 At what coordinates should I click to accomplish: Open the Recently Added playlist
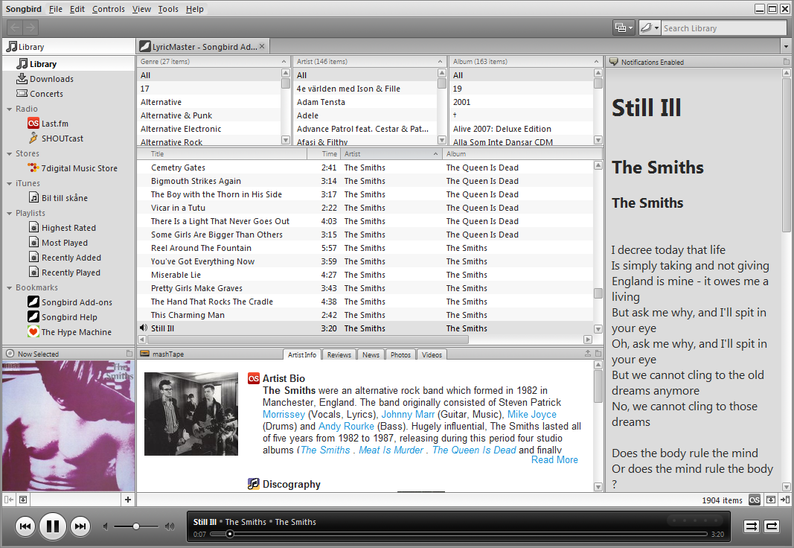71,258
